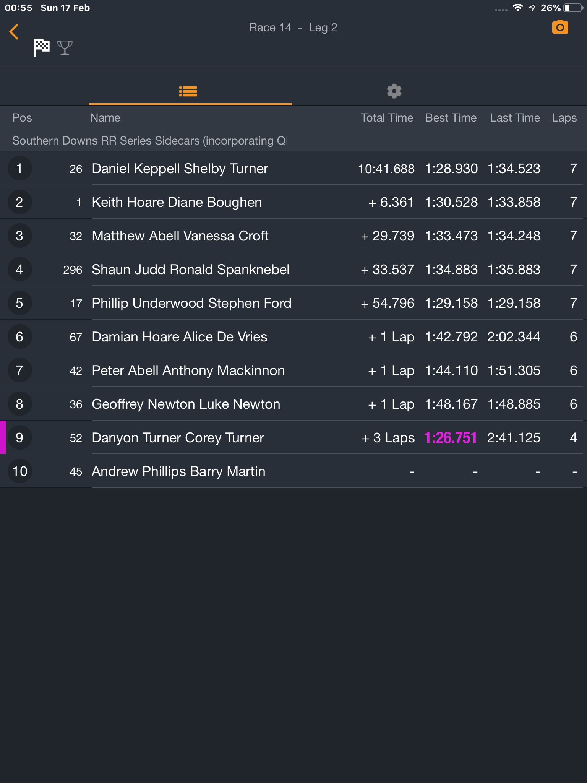Tap the position 10 circle badge
The width and height of the screenshot is (587, 783).
(19, 471)
